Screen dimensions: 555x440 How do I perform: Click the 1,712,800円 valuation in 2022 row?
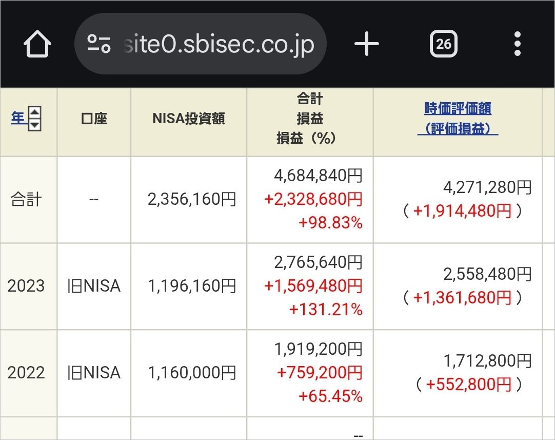click(487, 361)
